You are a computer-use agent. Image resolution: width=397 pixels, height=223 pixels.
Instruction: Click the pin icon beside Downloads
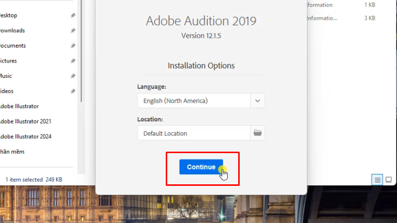(x=73, y=31)
